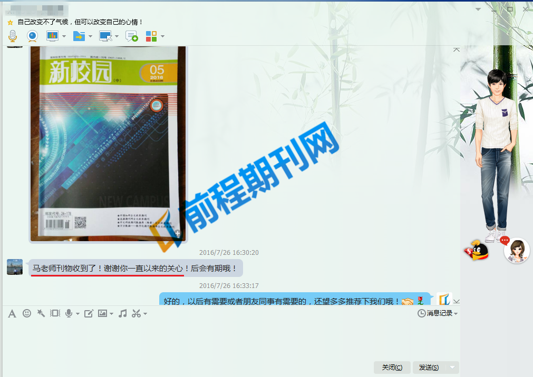Expand the screenshot scissors dropdown arrow
This screenshot has width=533, height=377.
pyautogui.click(x=145, y=314)
